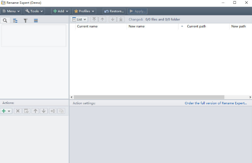The height and width of the screenshot is (163, 252).
Task: Click the rename action text-field icon
Action: pos(53,111)
